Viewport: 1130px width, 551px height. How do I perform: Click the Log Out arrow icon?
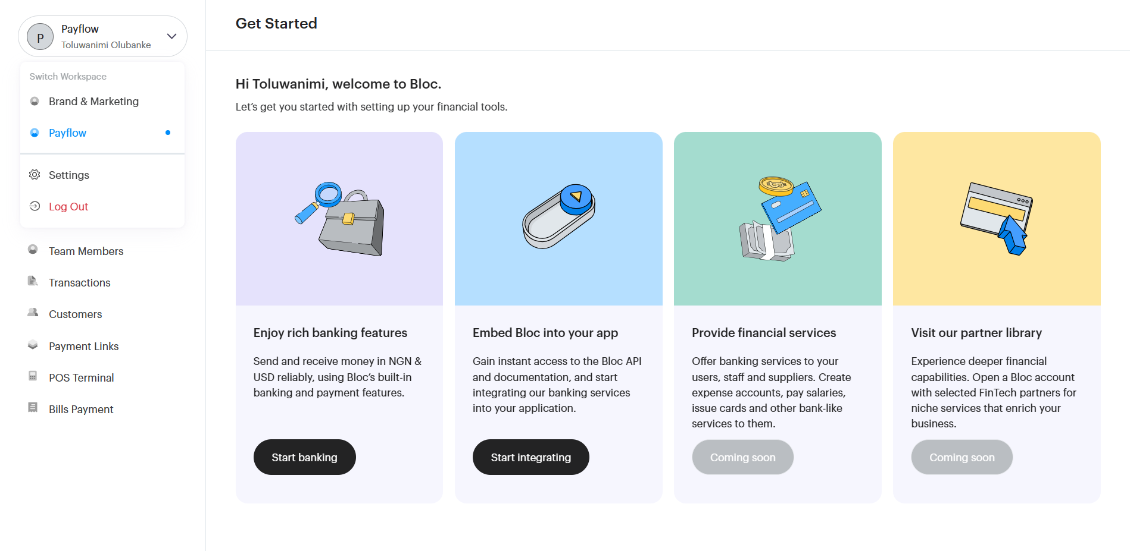tap(35, 206)
